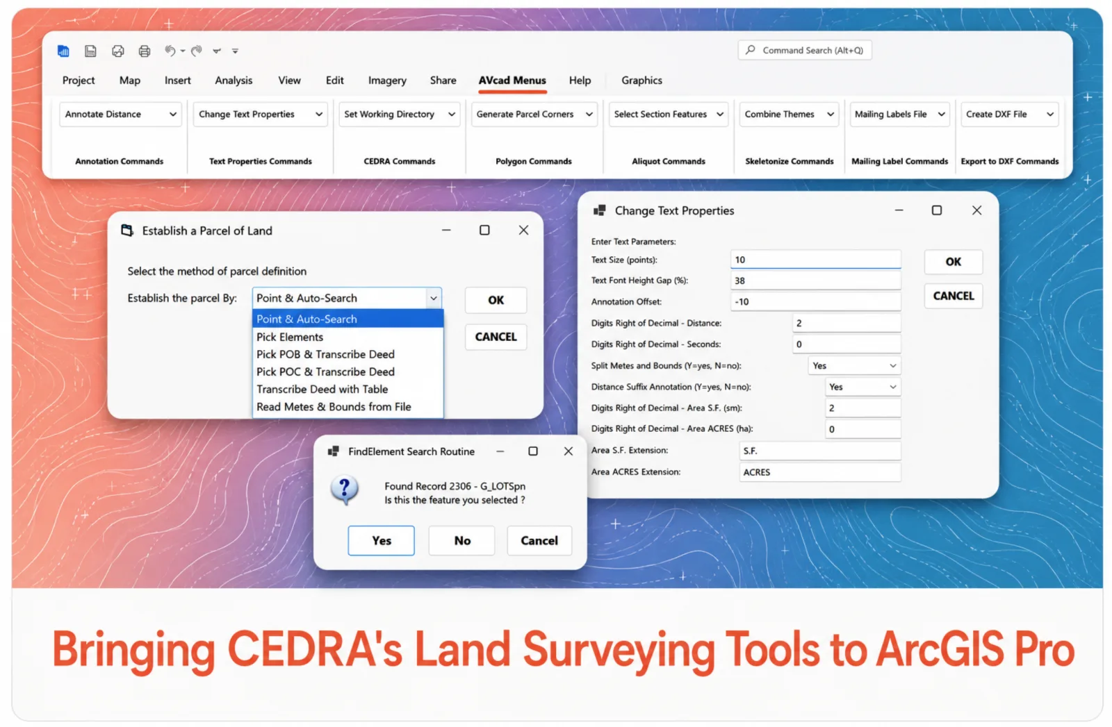Select Pick POC & Transcribe Deed option
Screen dimensions: 1112x727
click(x=347, y=371)
